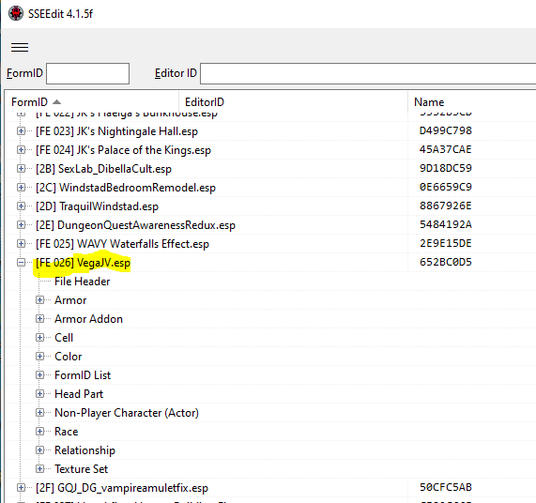The width and height of the screenshot is (536, 503).
Task: Select the Armor tree item label
Action: point(70,300)
